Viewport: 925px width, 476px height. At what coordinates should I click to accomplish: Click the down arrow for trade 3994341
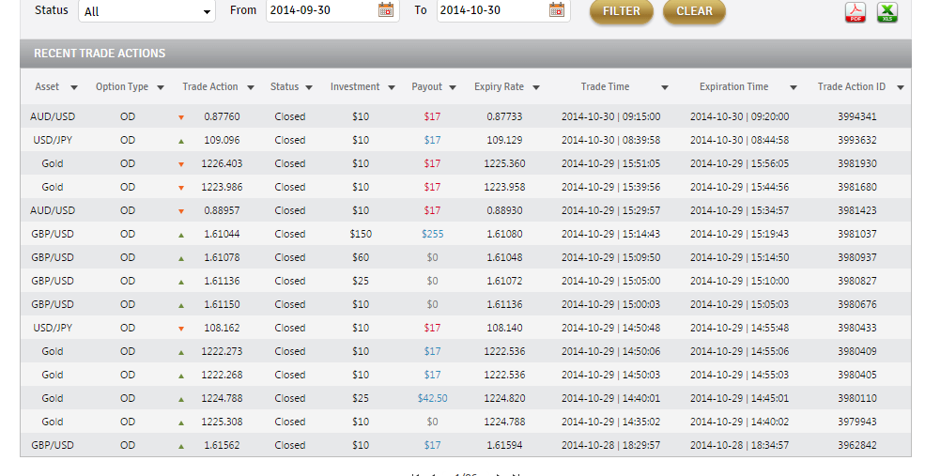point(181,117)
